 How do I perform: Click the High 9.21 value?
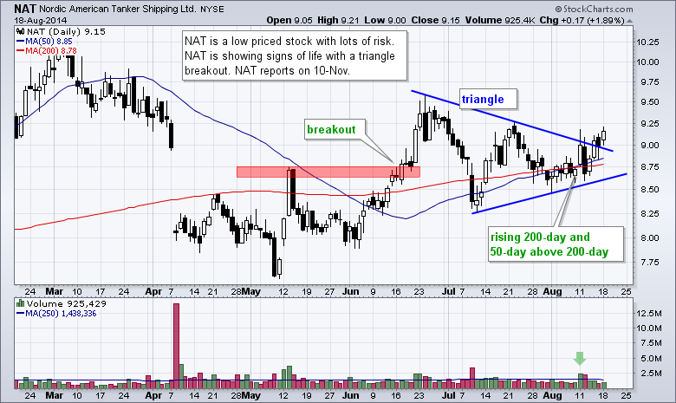(x=338, y=20)
